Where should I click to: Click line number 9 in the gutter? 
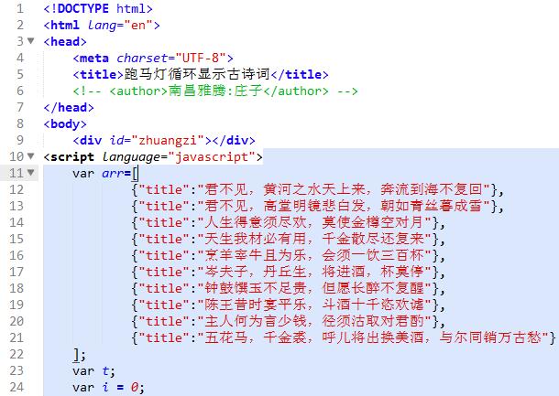20,141
